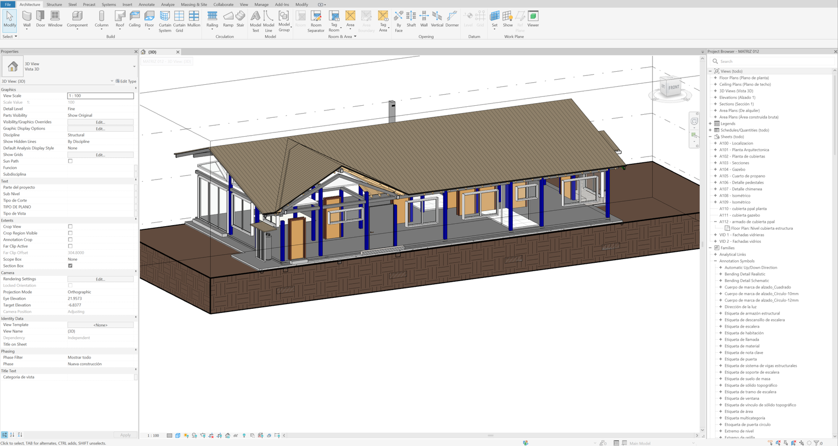Screen dimensions: 838x446
Task: Choose the Room Separator tool
Action: (316, 21)
